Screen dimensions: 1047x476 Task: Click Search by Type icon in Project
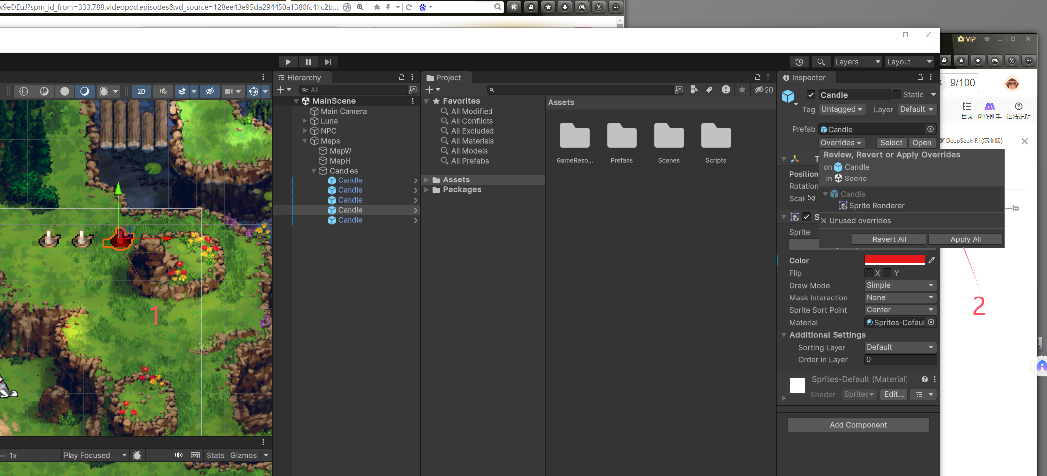point(694,90)
